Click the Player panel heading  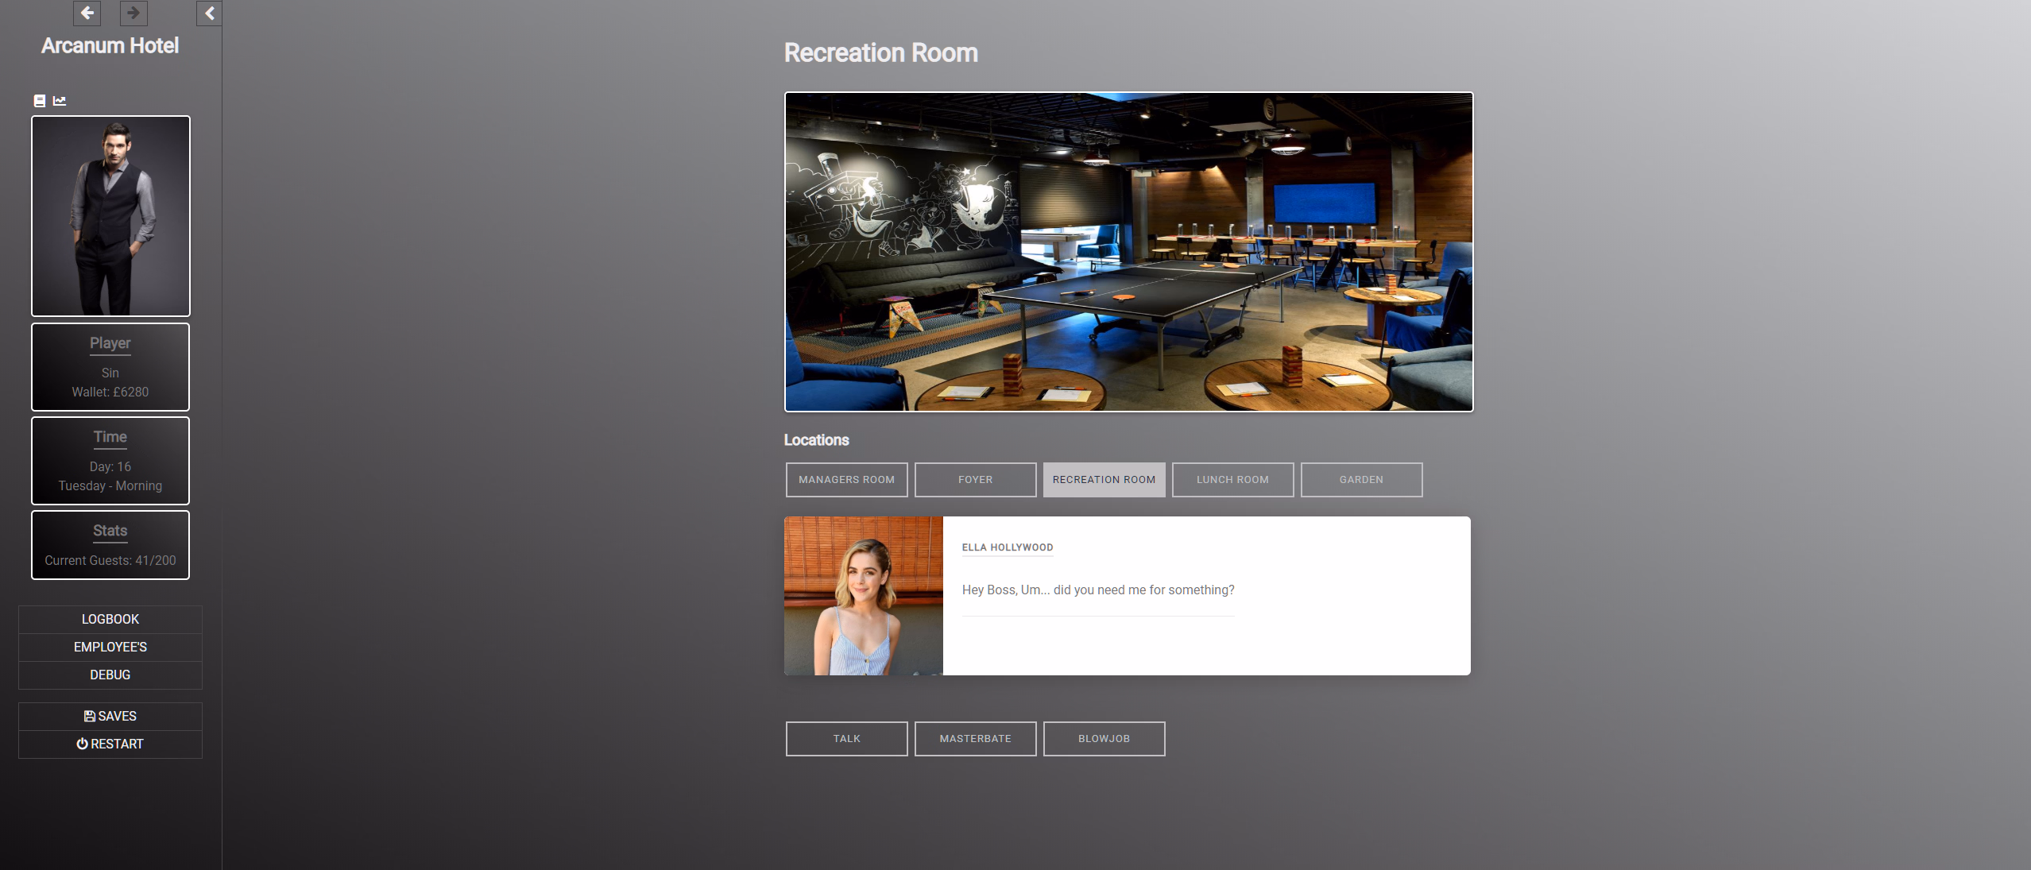110,343
